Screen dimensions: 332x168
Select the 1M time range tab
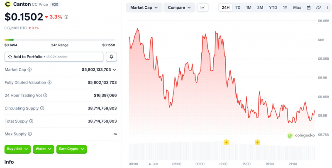249,7
